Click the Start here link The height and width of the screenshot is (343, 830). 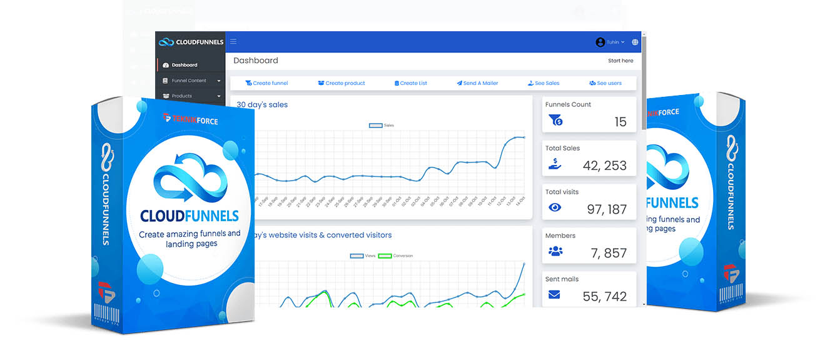(620, 61)
